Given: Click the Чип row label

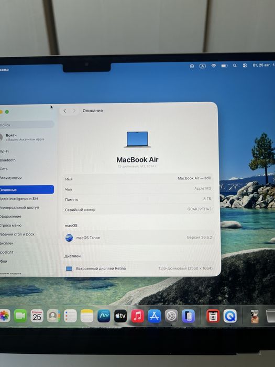Looking at the screenshot, I should pos(69,189).
